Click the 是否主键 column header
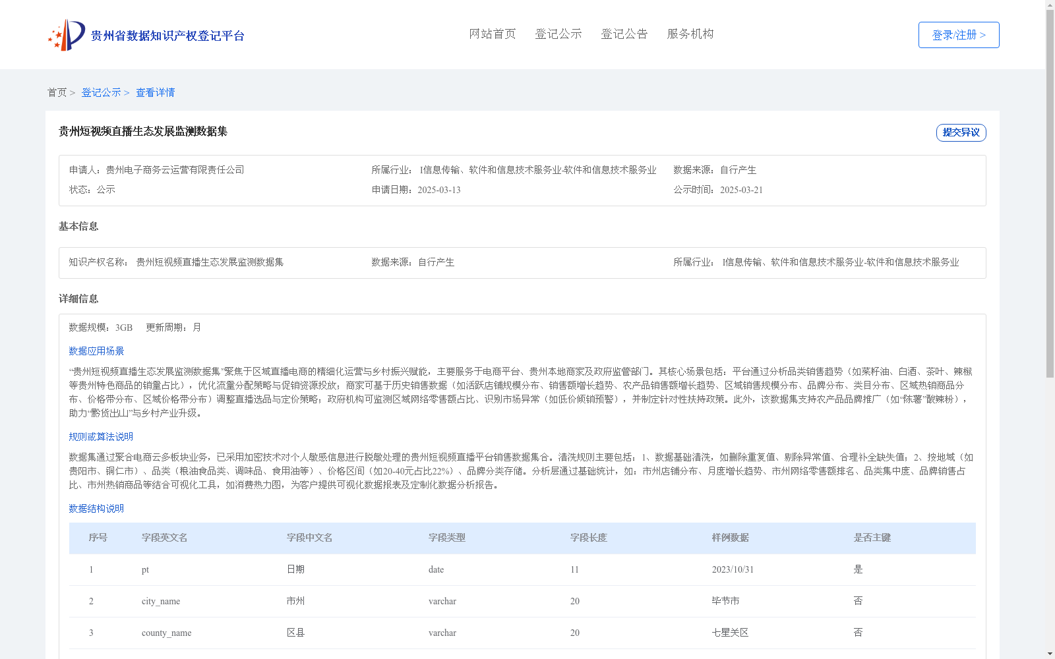The image size is (1055, 659). click(872, 538)
